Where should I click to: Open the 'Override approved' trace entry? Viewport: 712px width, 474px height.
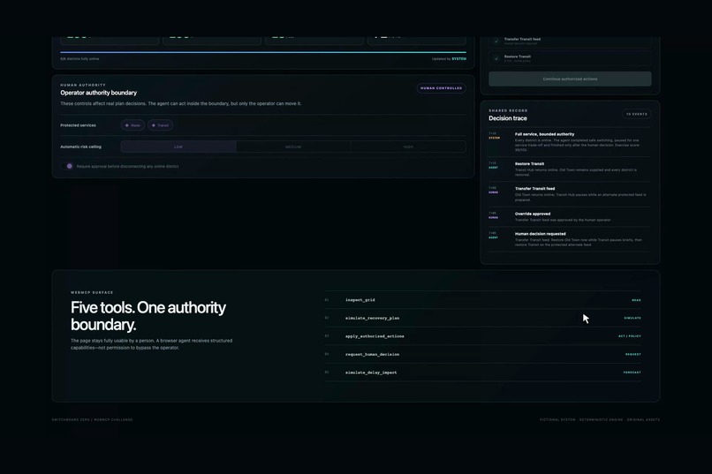(x=570, y=217)
